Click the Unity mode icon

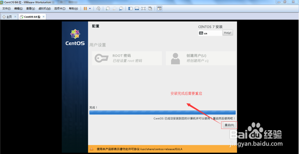pyautogui.click(x=150, y=9)
